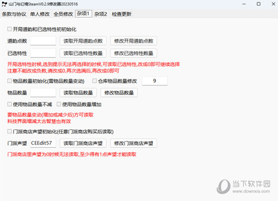The image size is (278, 201).
Task: Go to the 检查更新 tab
Action: tap(121, 14)
